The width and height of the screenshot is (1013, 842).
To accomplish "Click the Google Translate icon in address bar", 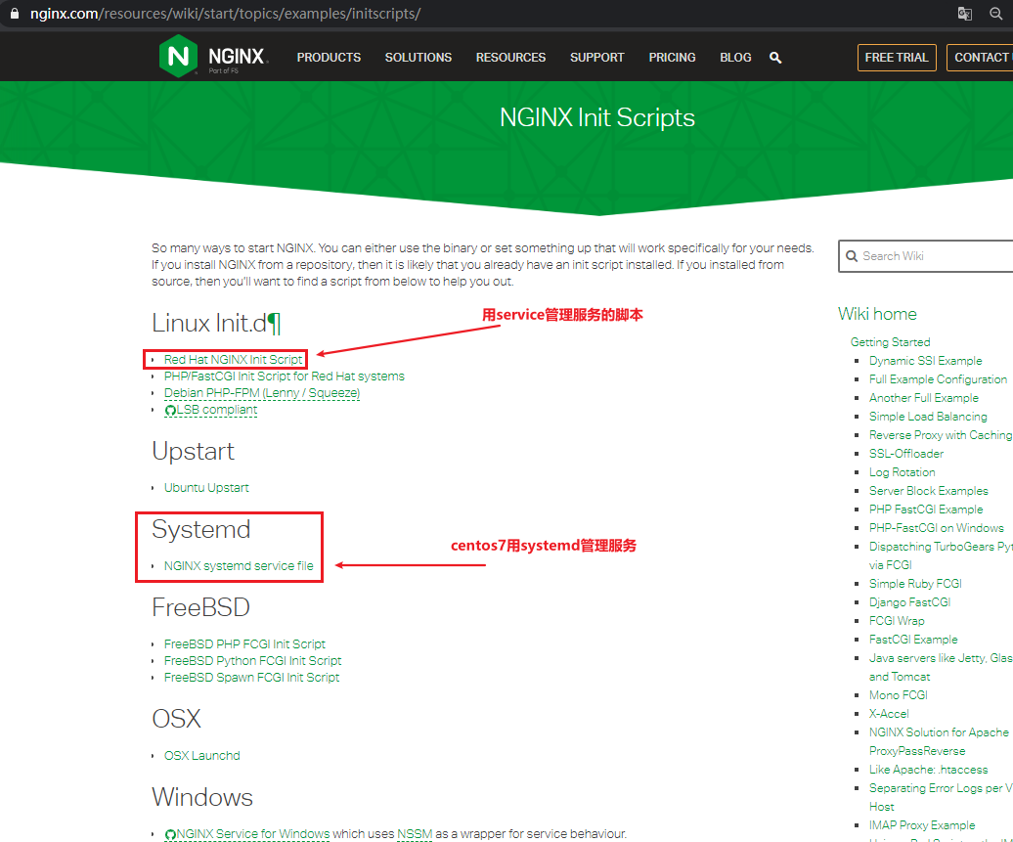I will 965,14.
